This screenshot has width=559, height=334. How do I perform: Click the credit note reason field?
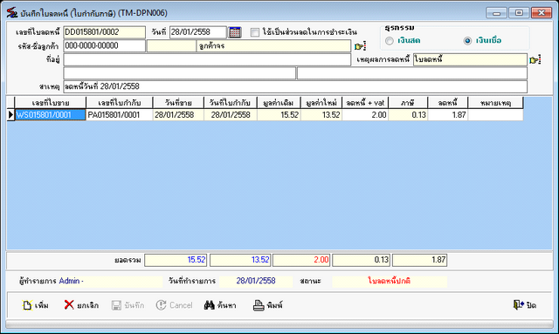click(470, 60)
